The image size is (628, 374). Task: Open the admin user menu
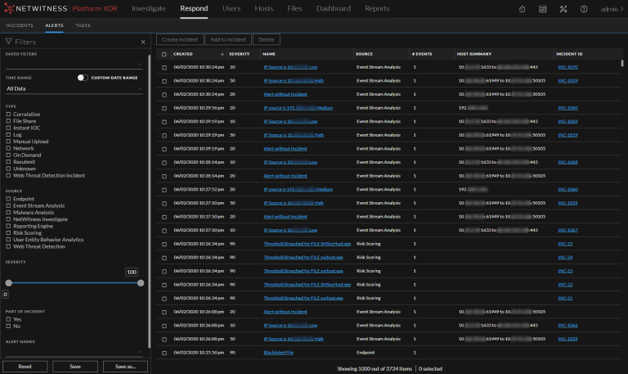point(611,9)
